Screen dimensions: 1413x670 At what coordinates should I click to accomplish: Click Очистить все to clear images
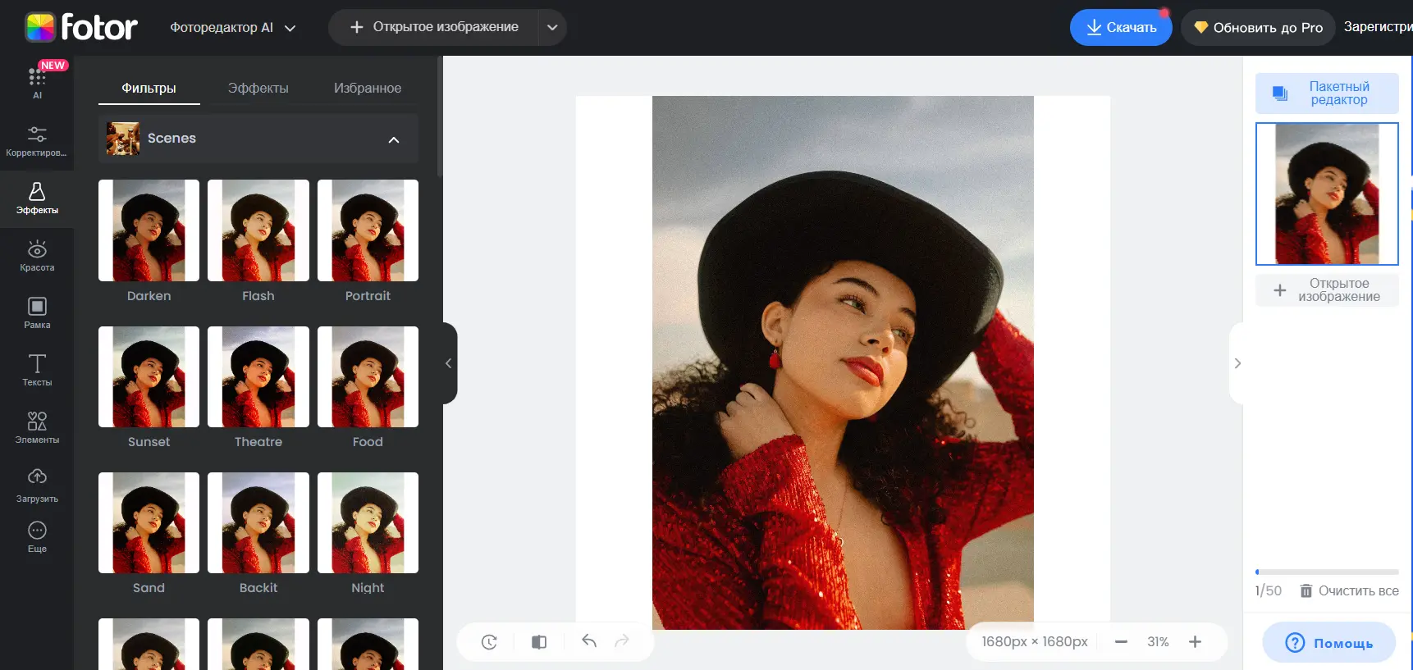point(1349,590)
